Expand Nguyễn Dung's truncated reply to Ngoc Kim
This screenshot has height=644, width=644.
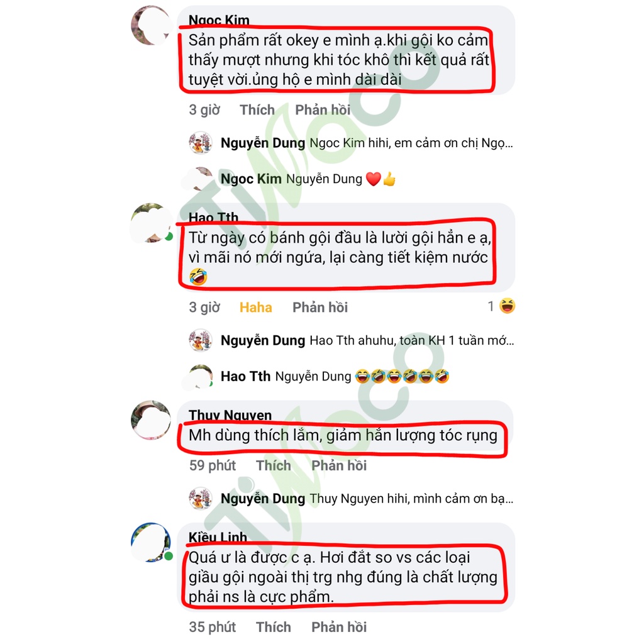coord(411,143)
